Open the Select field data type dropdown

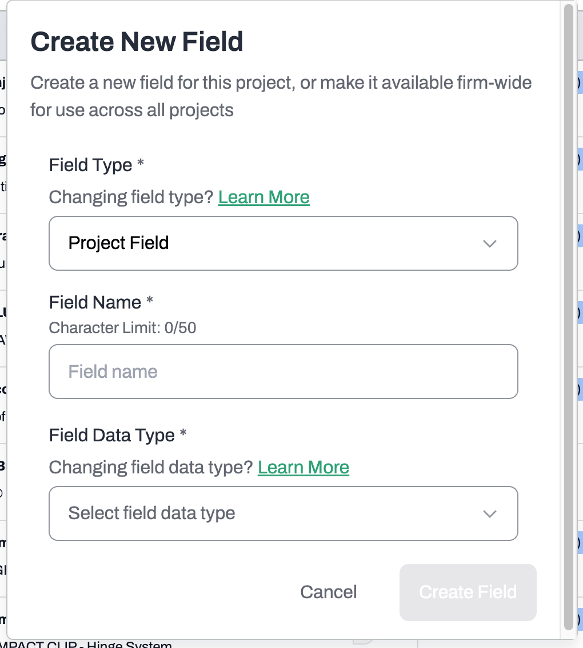tap(283, 513)
